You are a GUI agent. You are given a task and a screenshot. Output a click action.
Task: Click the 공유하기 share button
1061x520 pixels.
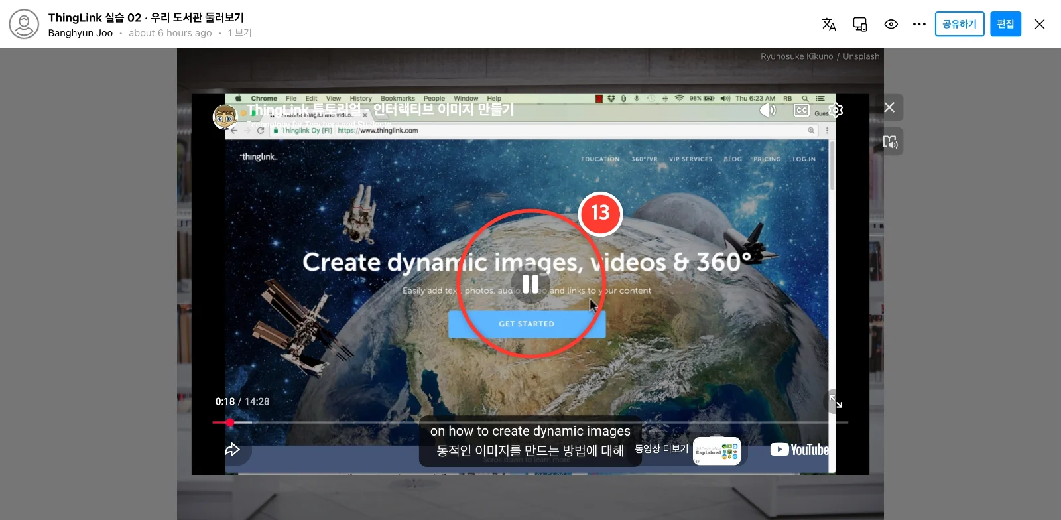(x=960, y=24)
